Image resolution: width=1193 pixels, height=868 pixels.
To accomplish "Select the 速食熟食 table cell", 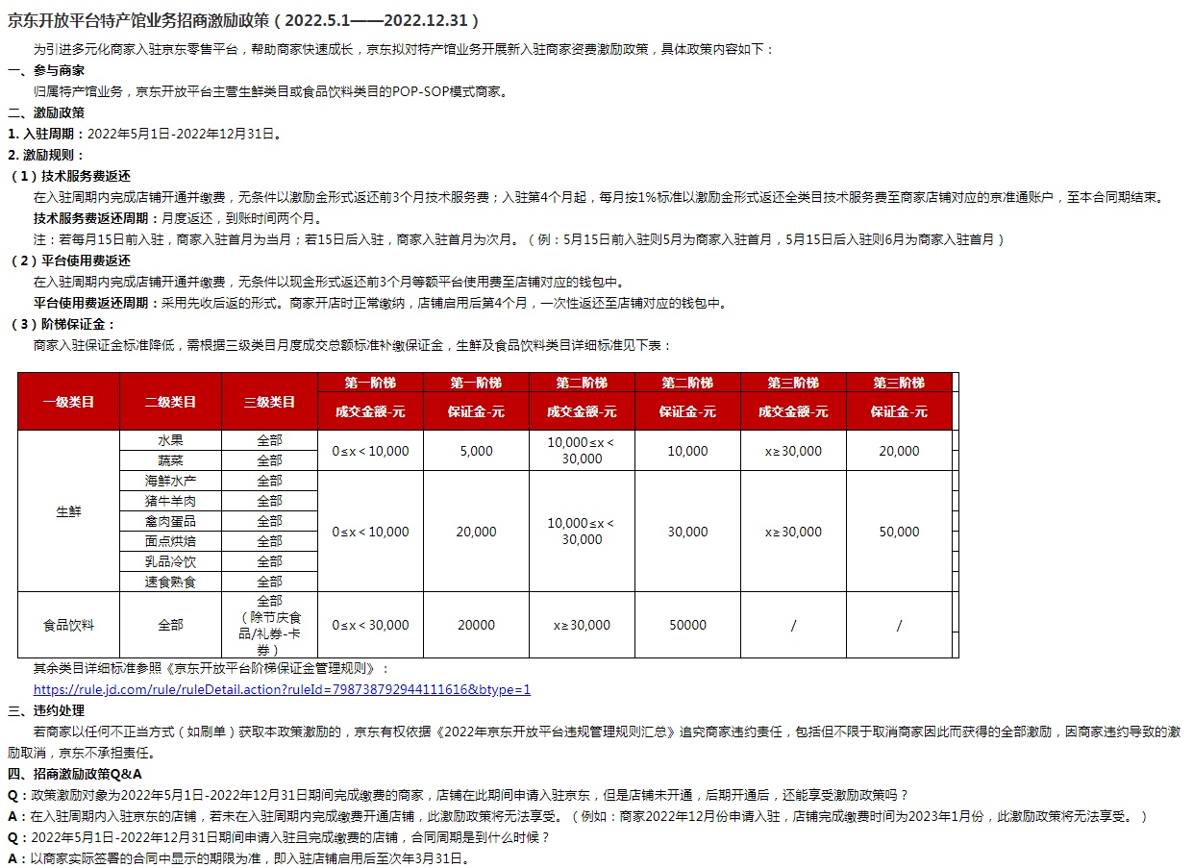I will (x=171, y=581).
